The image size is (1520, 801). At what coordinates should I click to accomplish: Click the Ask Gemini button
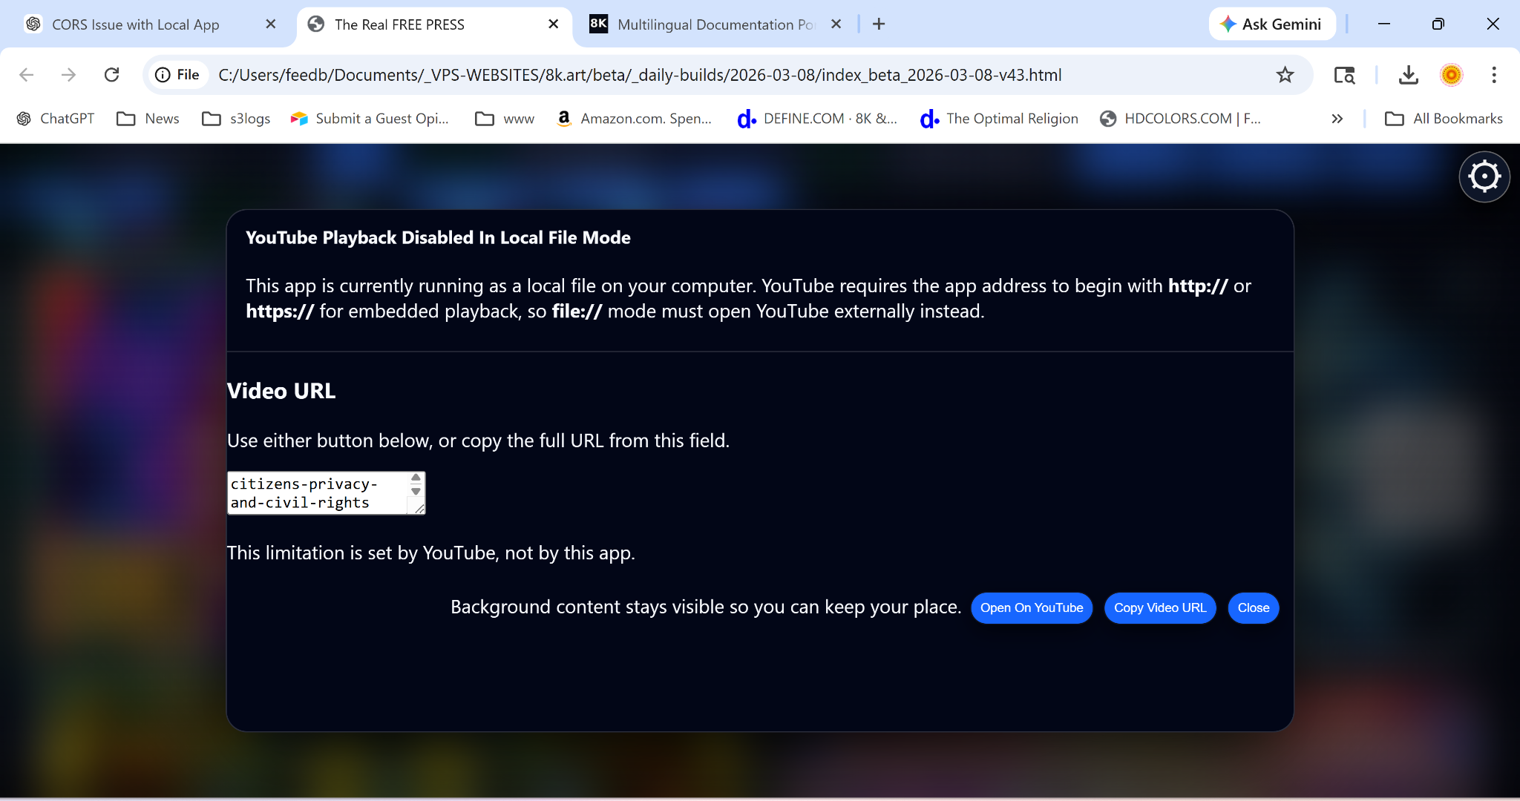click(1271, 24)
